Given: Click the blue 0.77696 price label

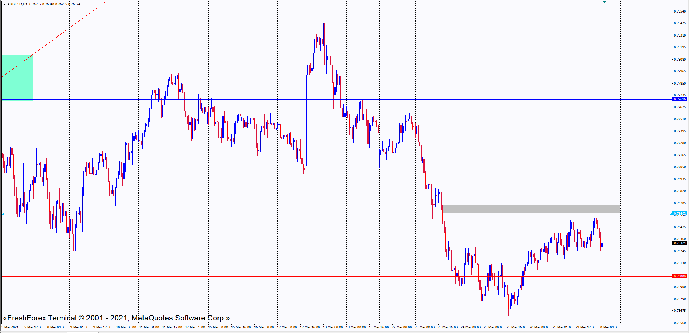Looking at the screenshot, I should (679, 99).
